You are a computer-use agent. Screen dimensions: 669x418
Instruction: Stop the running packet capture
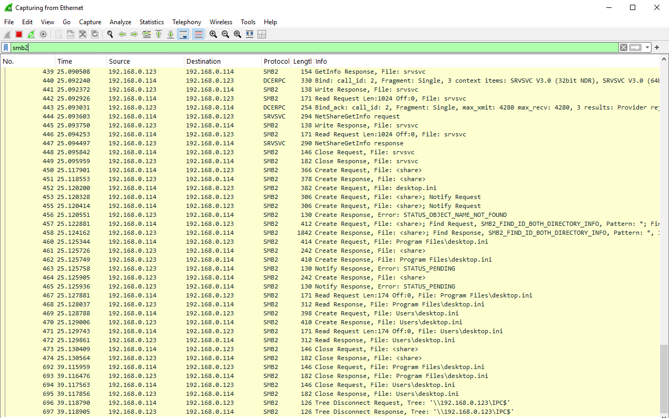pyautogui.click(x=19, y=34)
